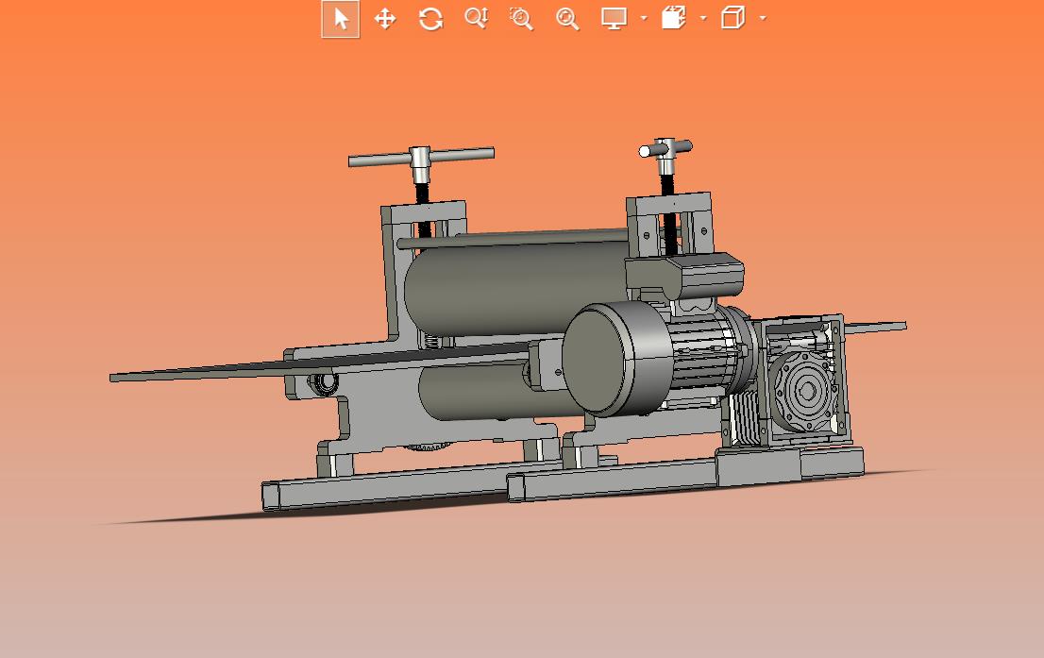
Task: Open dropdown arrow beside wireframe box icon
Action: pyautogui.click(x=763, y=18)
